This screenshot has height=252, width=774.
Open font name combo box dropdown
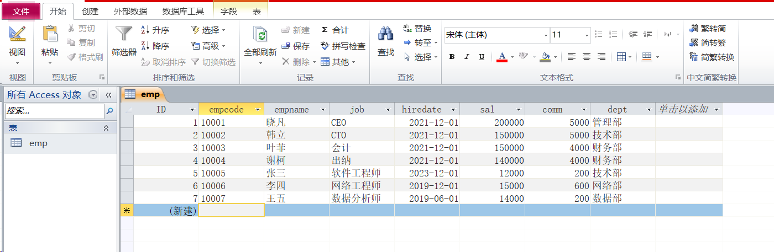[545, 35]
